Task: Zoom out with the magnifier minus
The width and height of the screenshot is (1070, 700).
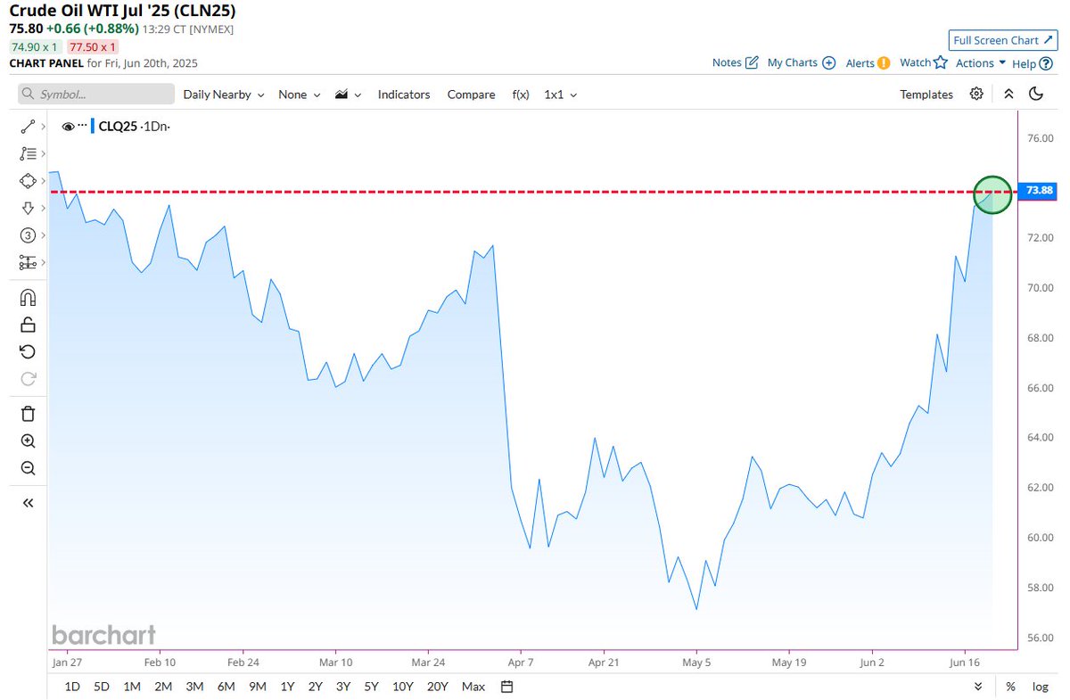Action: pyautogui.click(x=27, y=467)
